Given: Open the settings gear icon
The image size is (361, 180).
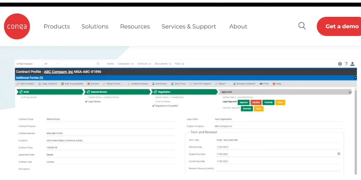Looking at the screenshot, I should click(340, 64).
